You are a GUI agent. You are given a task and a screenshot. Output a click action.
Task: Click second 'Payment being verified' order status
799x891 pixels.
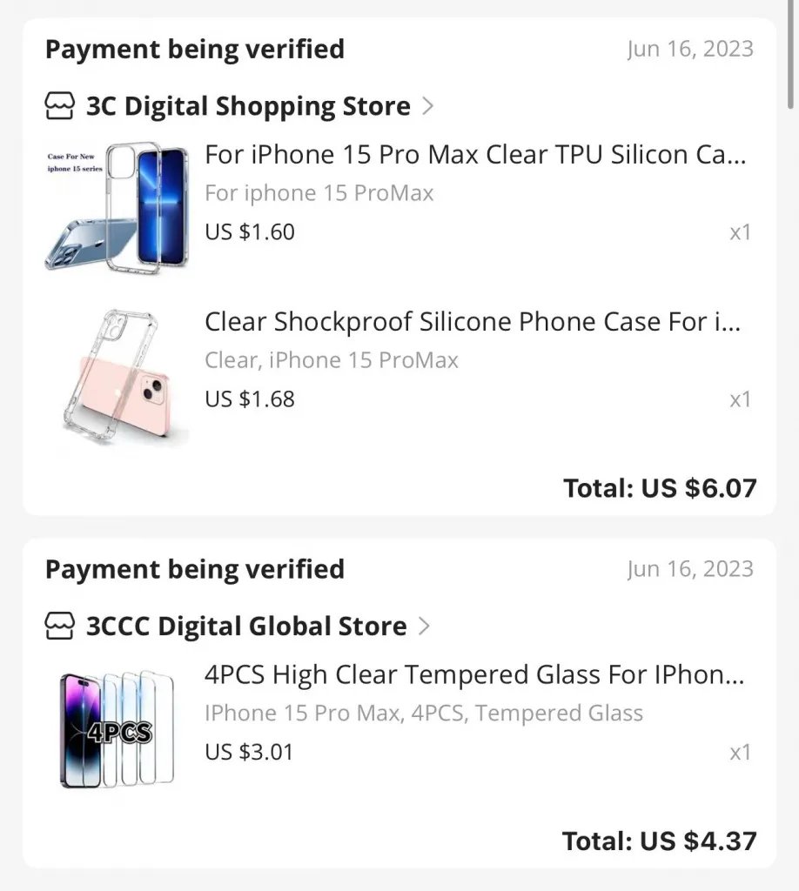pos(195,570)
